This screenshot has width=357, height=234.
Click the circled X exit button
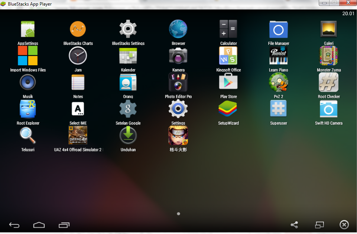click(344, 225)
